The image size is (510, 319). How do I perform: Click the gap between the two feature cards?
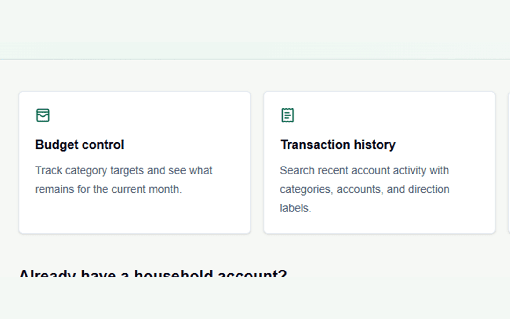click(257, 163)
